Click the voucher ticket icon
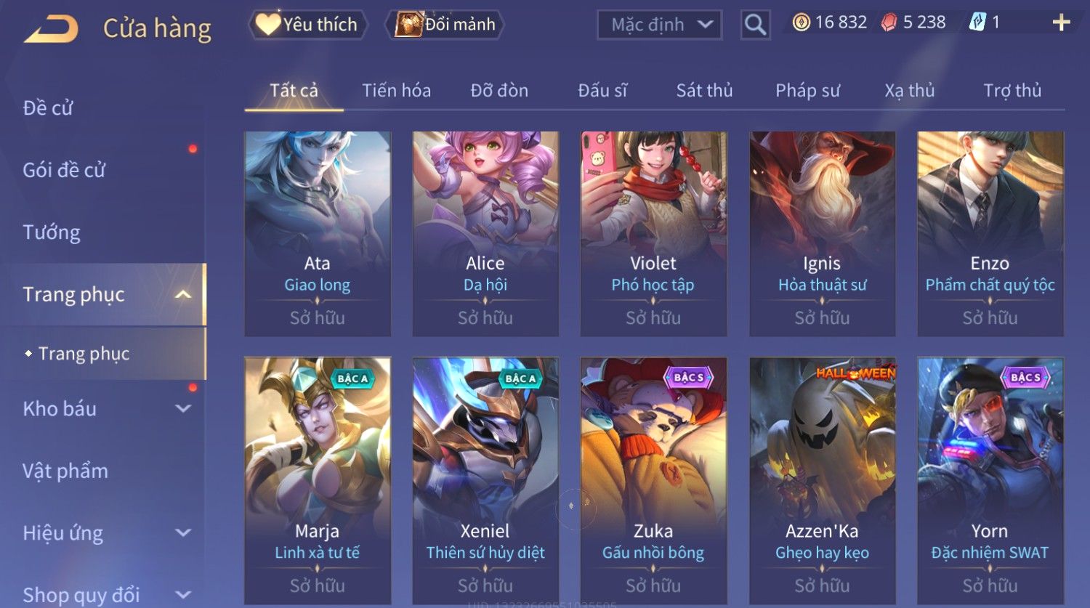The height and width of the screenshot is (608, 1090). (977, 23)
